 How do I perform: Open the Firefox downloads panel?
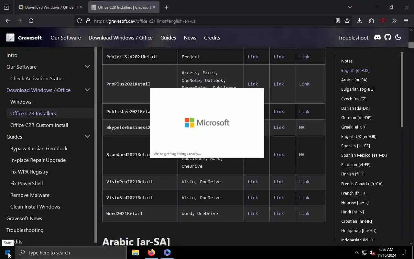(359, 21)
